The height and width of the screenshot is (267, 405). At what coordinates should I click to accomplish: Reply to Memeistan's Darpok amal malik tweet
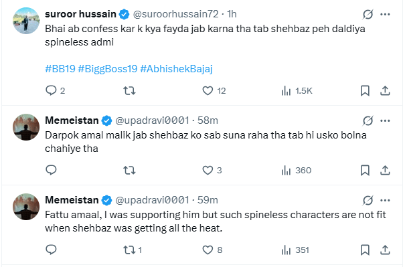(x=51, y=170)
